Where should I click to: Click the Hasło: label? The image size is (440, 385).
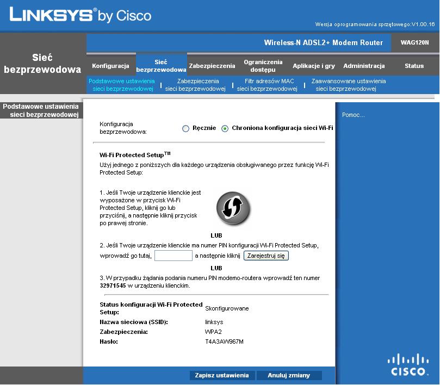[x=109, y=341]
